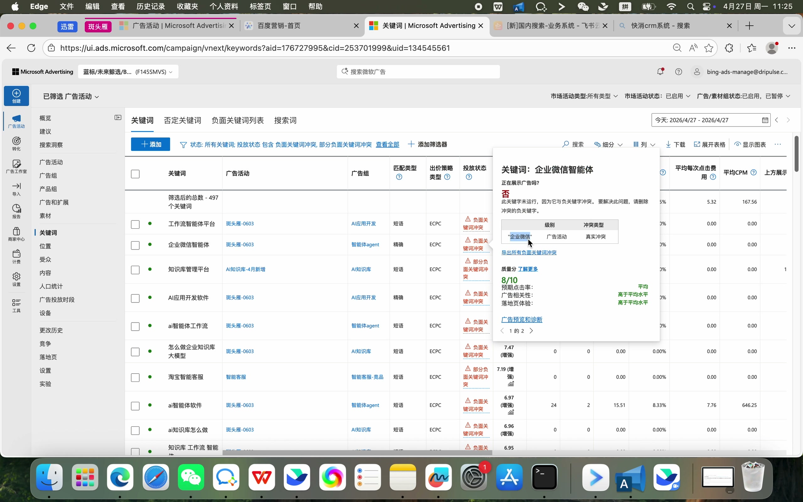This screenshot has width=803, height=502.
Task: Open browser extensions puzzle icon
Action: pyautogui.click(x=729, y=48)
